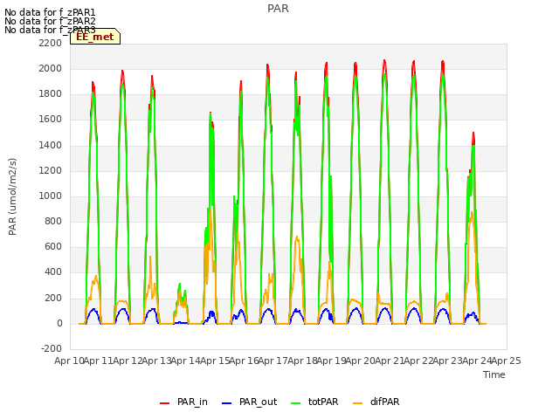
Task: Click the 0 y-axis tick label
Action: (x=59, y=324)
